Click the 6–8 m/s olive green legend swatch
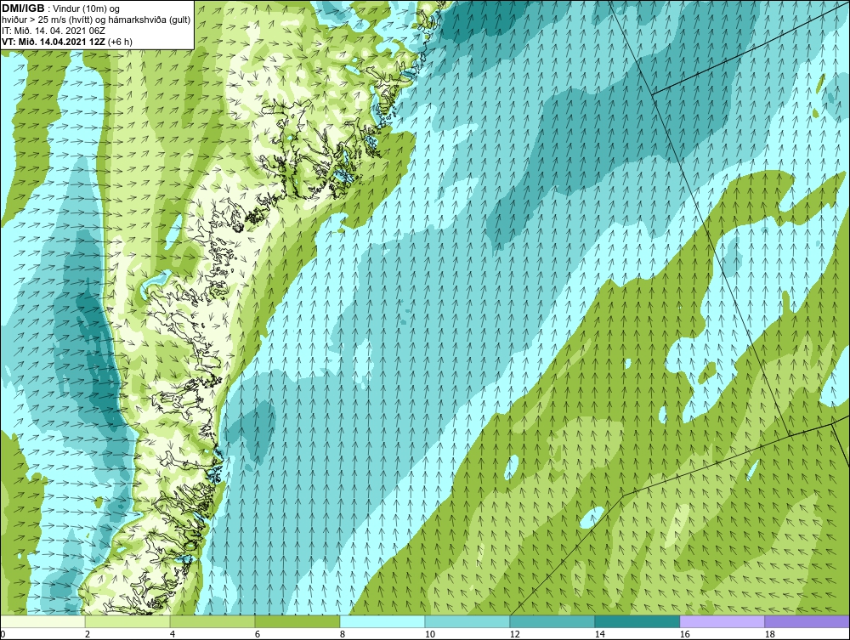The width and height of the screenshot is (850, 640). [297, 621]
